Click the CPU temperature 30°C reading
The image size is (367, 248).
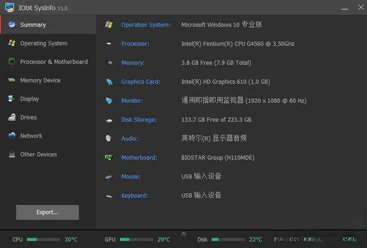coord(71,239)
